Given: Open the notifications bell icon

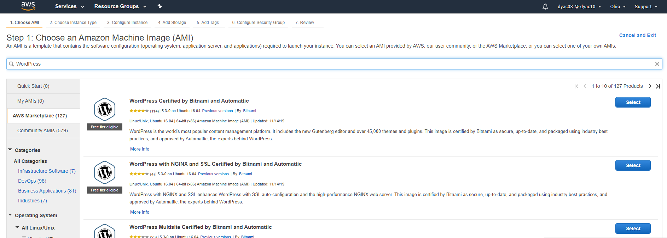Looking at the screenshot, I should click(x=545, y=7).
